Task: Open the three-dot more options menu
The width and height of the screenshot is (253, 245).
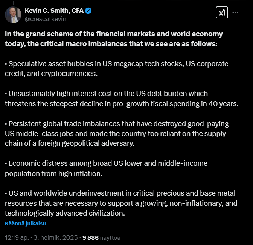Action: point(235,12)
